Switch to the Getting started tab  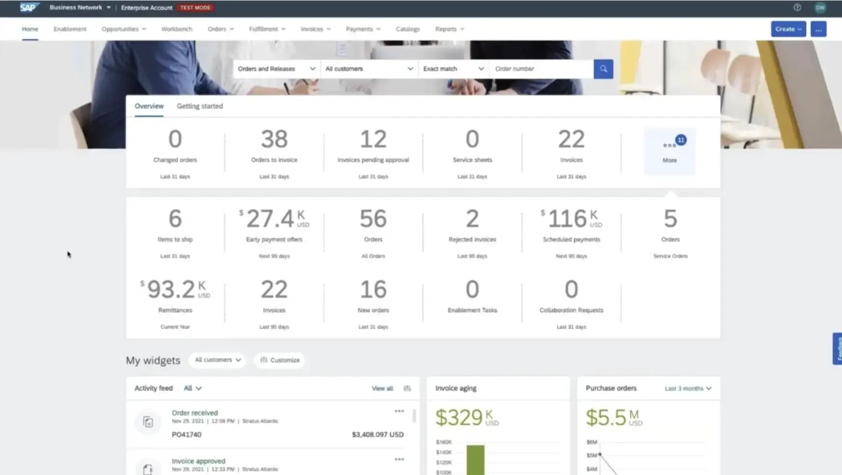(x=199, y=106)
